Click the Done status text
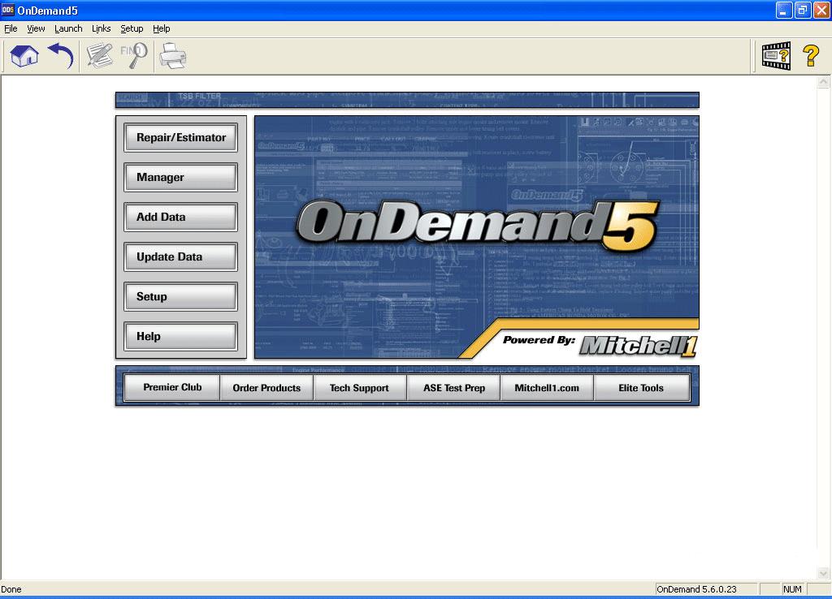The height and width of the screenshot is (599, 832). [x=11, y=589]
